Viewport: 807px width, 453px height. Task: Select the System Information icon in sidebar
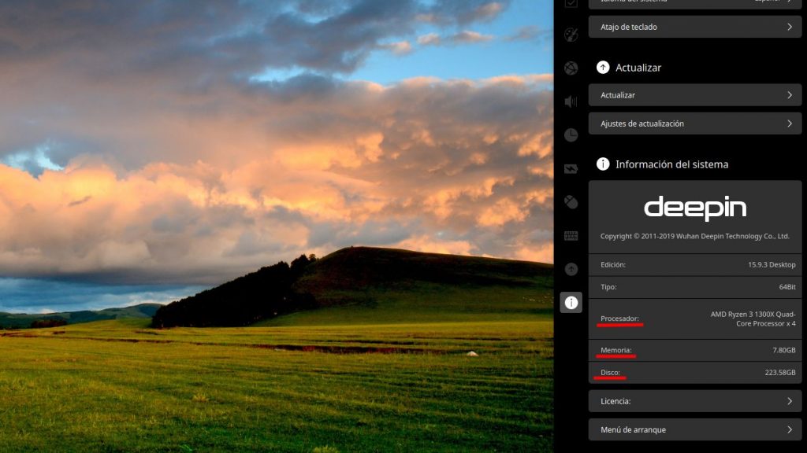click(x=571, y=302)
